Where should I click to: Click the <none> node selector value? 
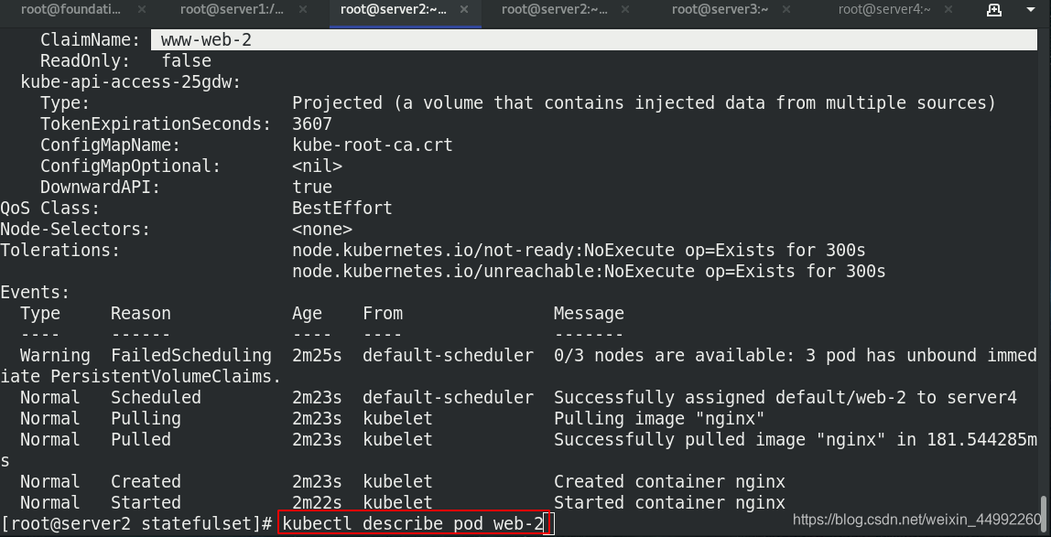click(x=322, y=229)
